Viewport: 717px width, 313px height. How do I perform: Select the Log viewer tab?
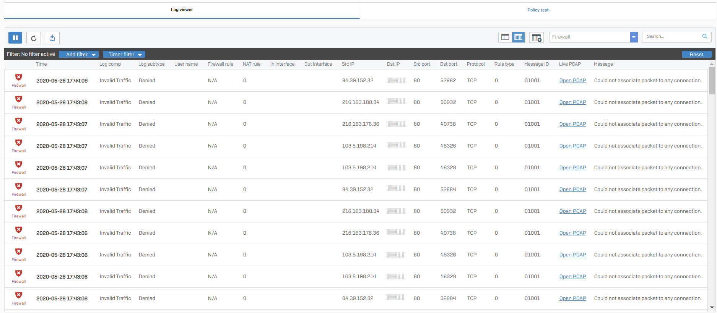(x=182, y=10)
